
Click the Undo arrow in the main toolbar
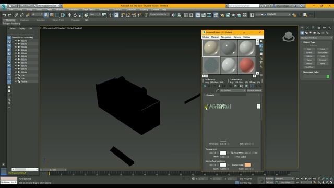pos(4,15)
